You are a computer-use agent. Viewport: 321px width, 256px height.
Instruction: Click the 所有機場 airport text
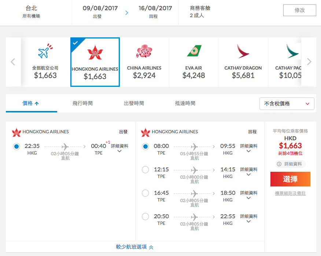coord(31,16)
